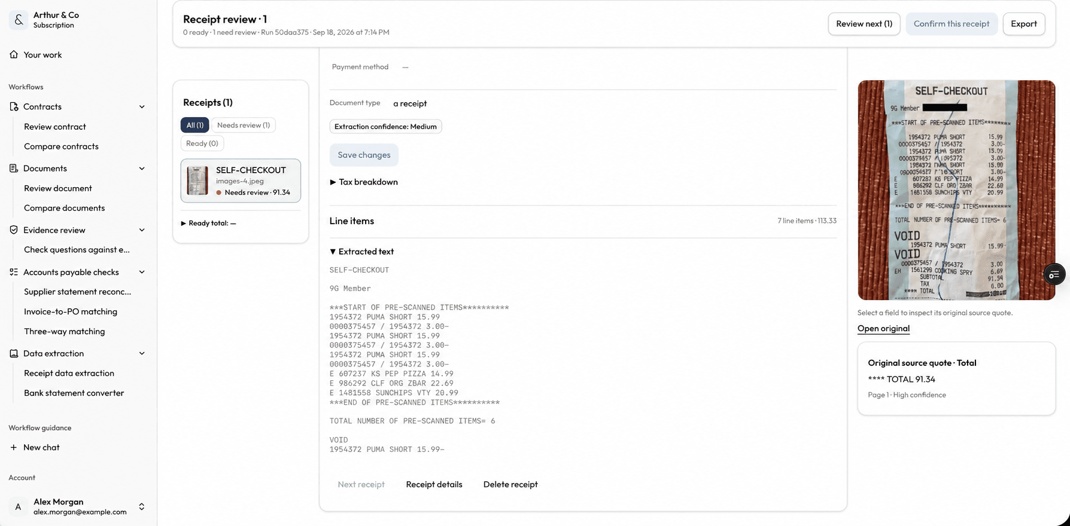Click the '7 line items · 113.33' summary text
Viewport: 1070px width, 526px height.
pyautogui.click(x=807, y=221)
